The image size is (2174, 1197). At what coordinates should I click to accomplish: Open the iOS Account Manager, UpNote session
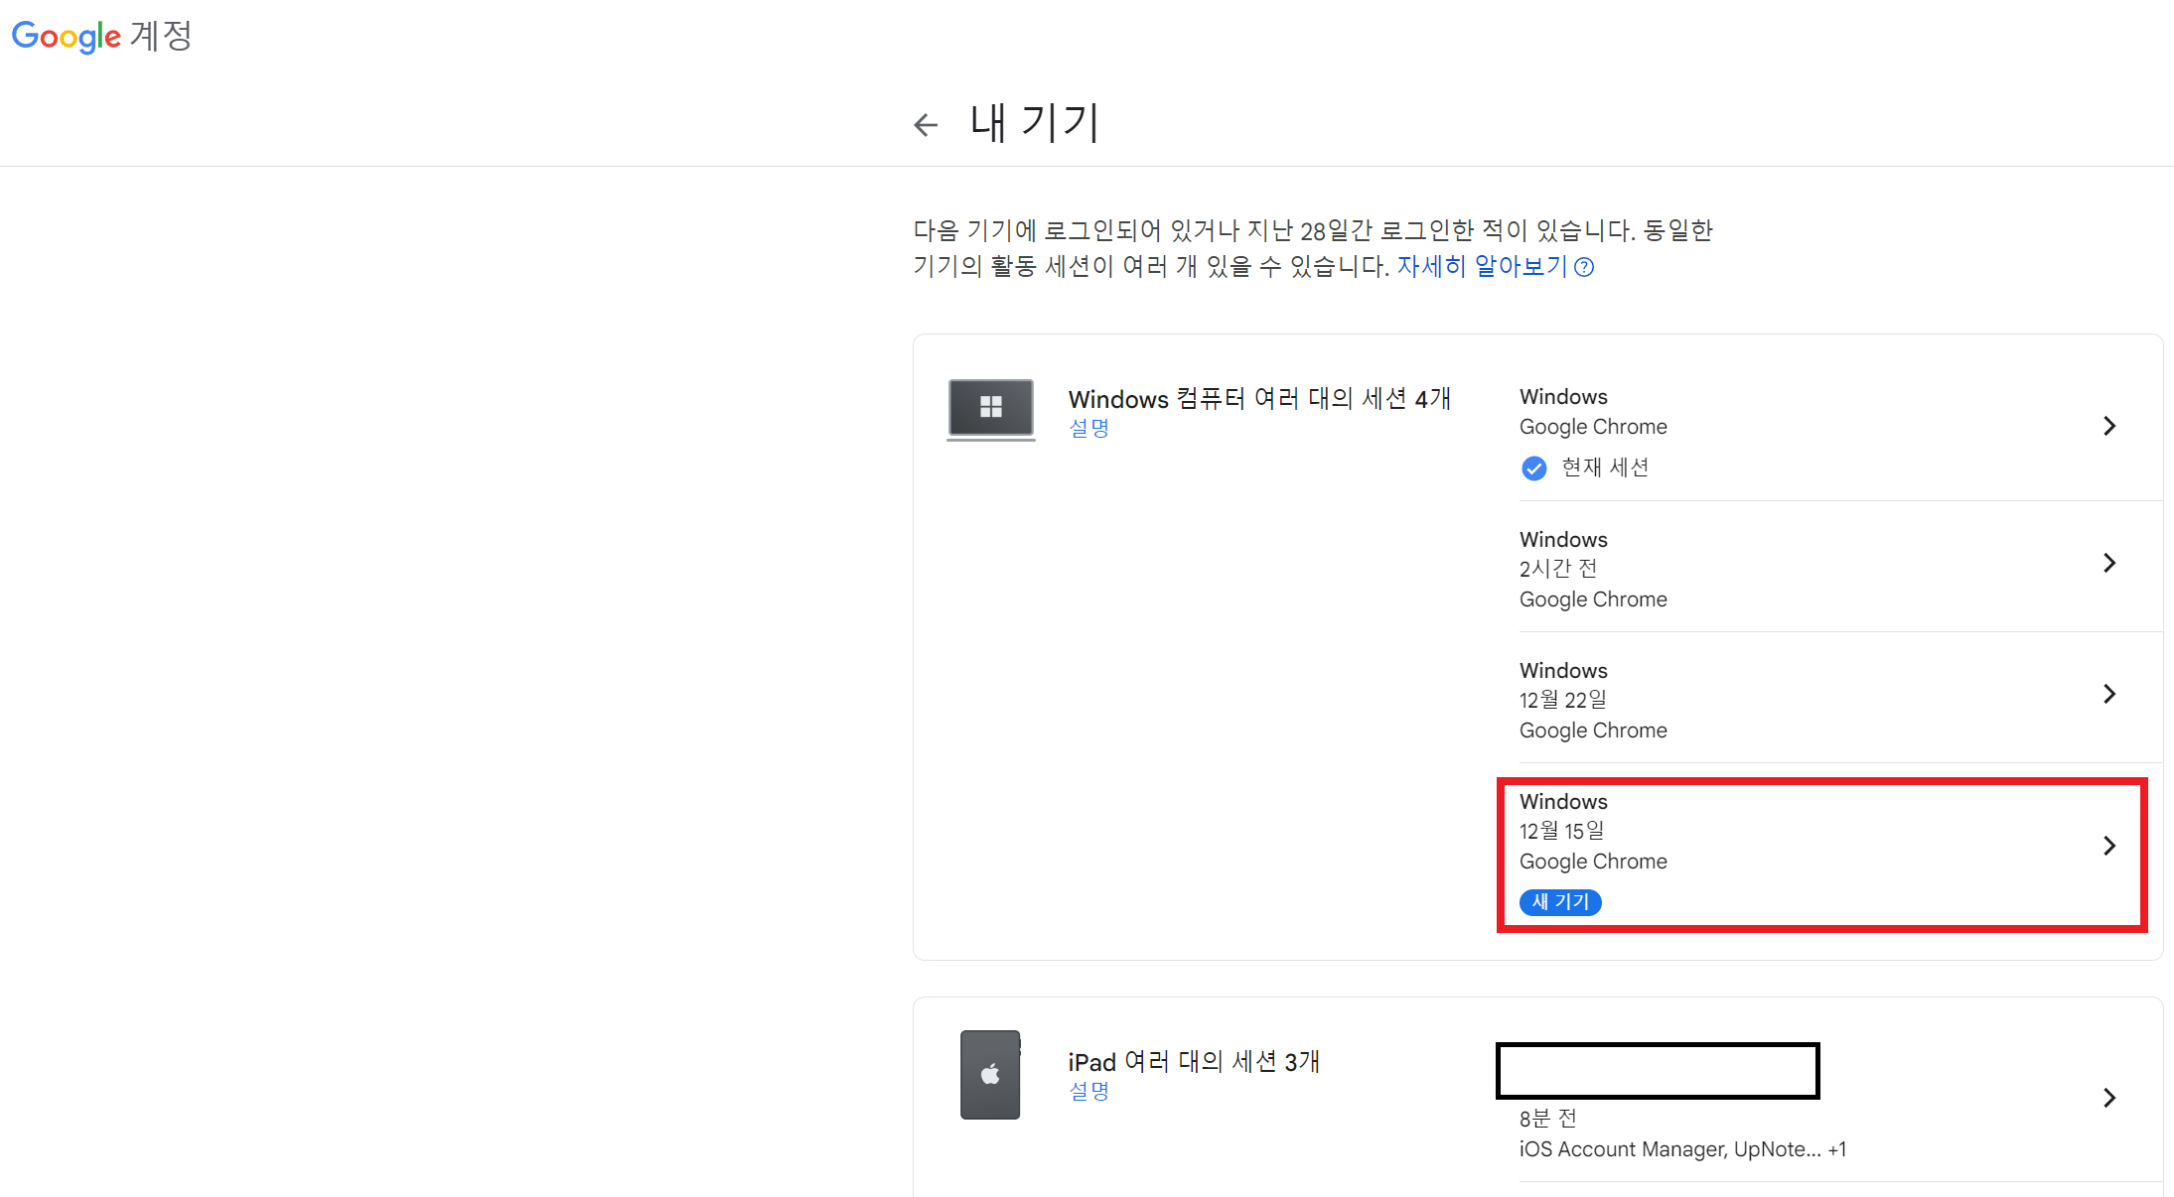tap(1681, 1148)
